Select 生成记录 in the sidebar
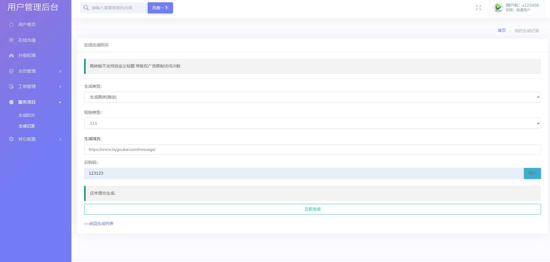The width and height of the screenshot is (550, 262). [27, 126]
